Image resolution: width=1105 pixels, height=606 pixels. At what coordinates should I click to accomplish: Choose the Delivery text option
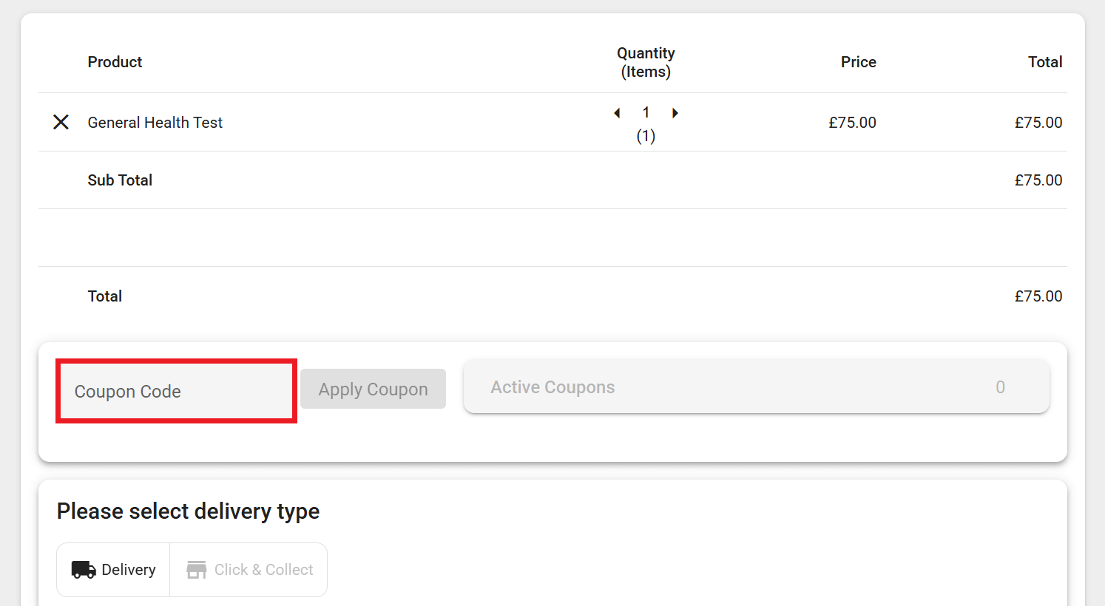coord(129,570)
